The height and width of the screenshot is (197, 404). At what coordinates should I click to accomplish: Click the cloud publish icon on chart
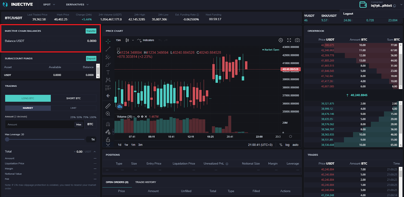pyautogui.click(x=120, y=106)
